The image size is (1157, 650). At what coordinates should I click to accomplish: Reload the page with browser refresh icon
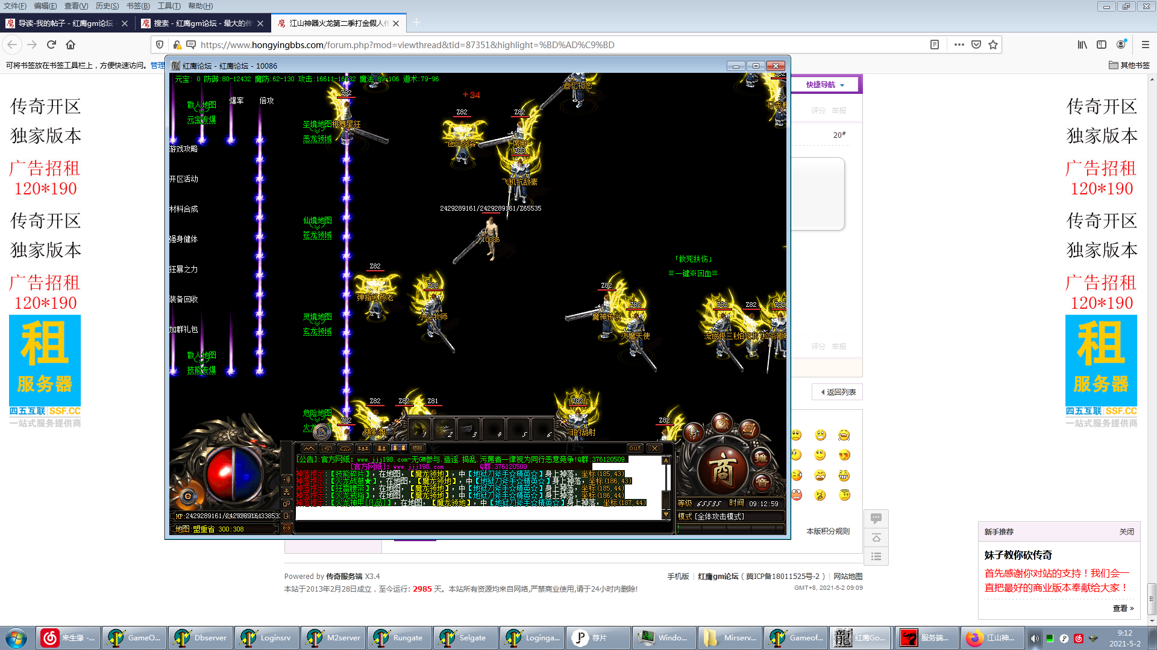pos(51,45)
